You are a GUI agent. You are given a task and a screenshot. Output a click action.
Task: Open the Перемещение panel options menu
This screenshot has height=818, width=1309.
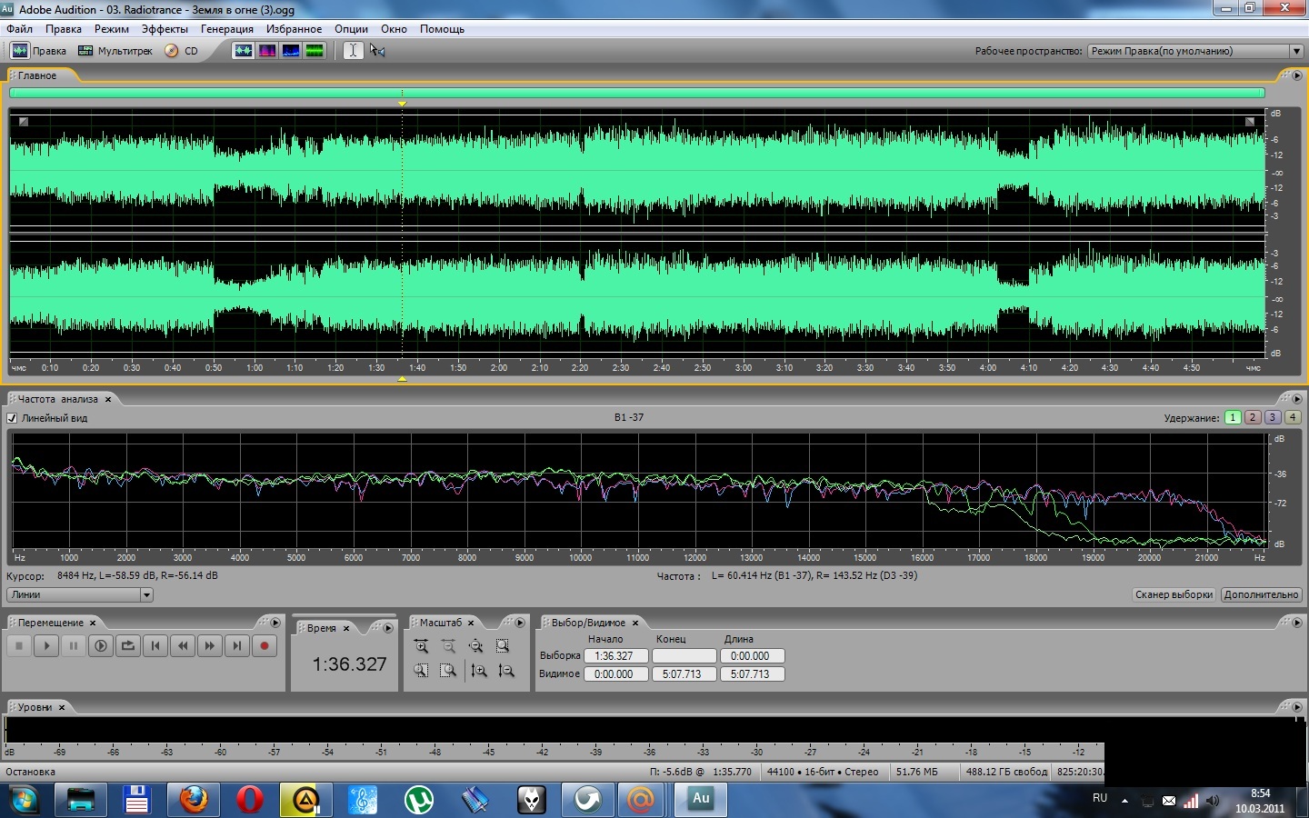tap(275, 623)
